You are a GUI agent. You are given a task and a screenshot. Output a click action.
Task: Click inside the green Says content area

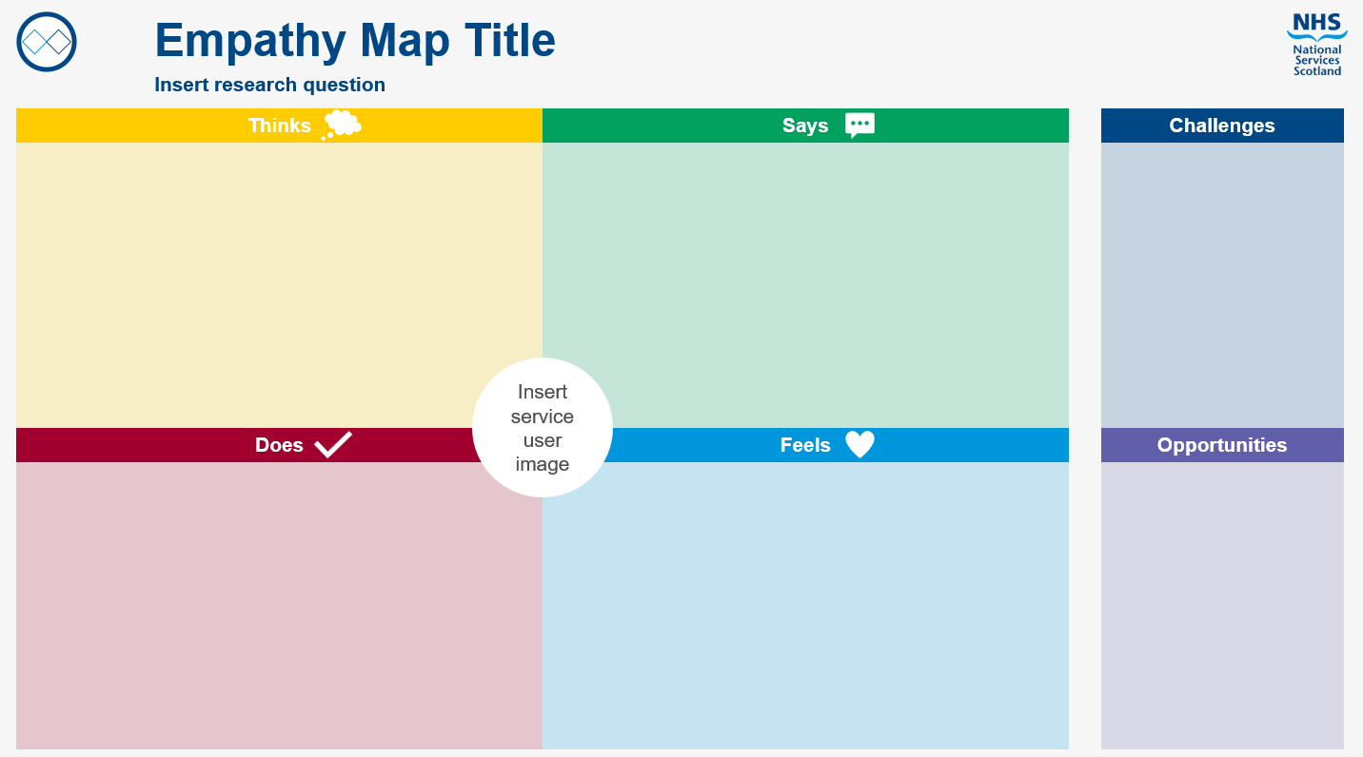[x=805, y=285]
